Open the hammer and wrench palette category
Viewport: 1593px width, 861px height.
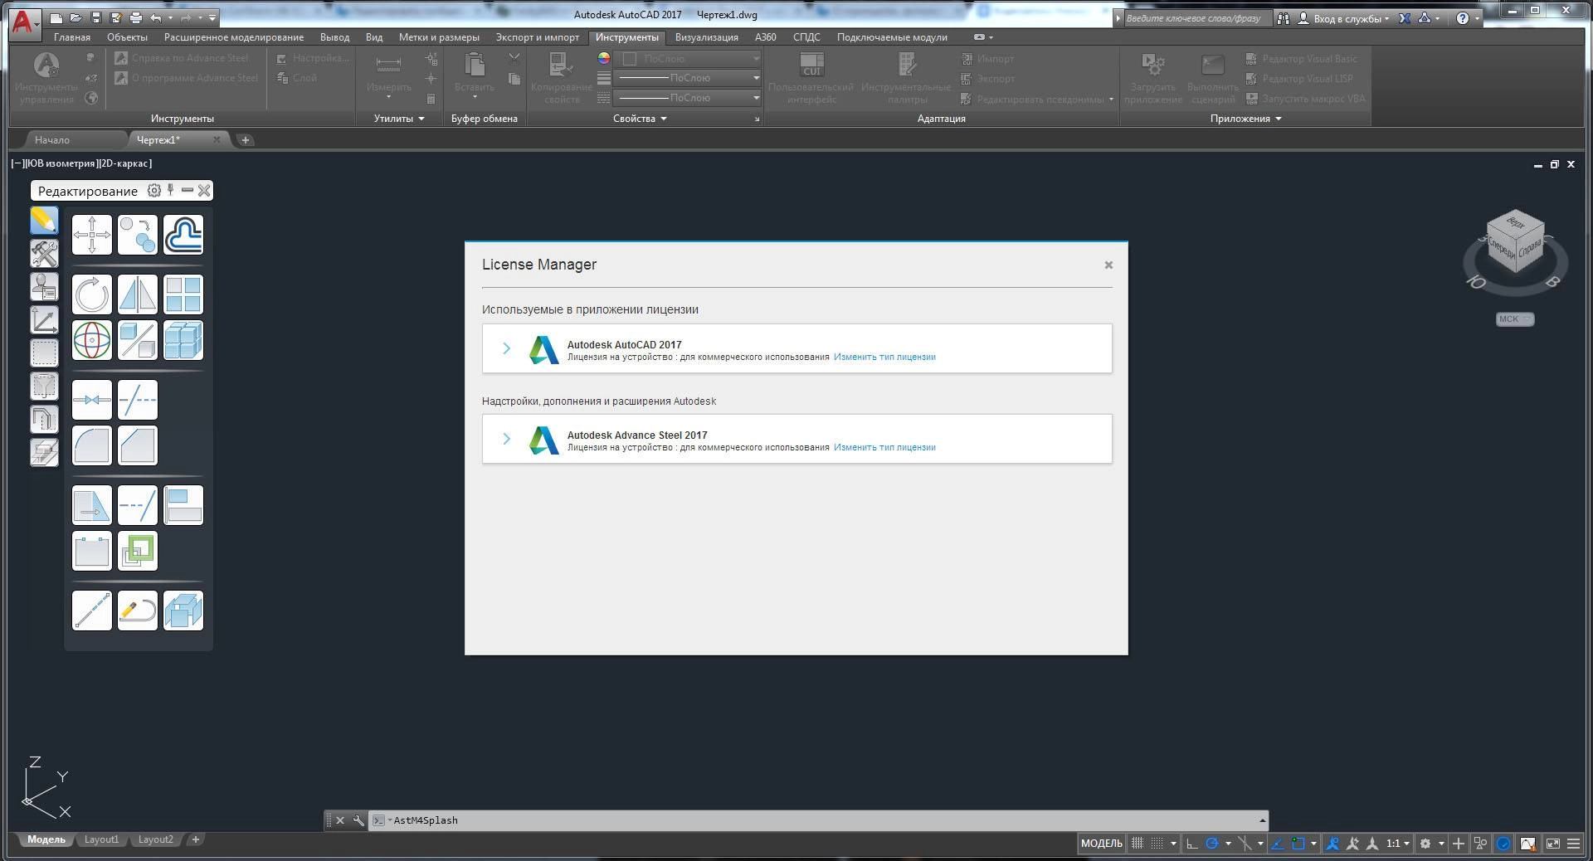pyautogui.click(x=44, y=253)
